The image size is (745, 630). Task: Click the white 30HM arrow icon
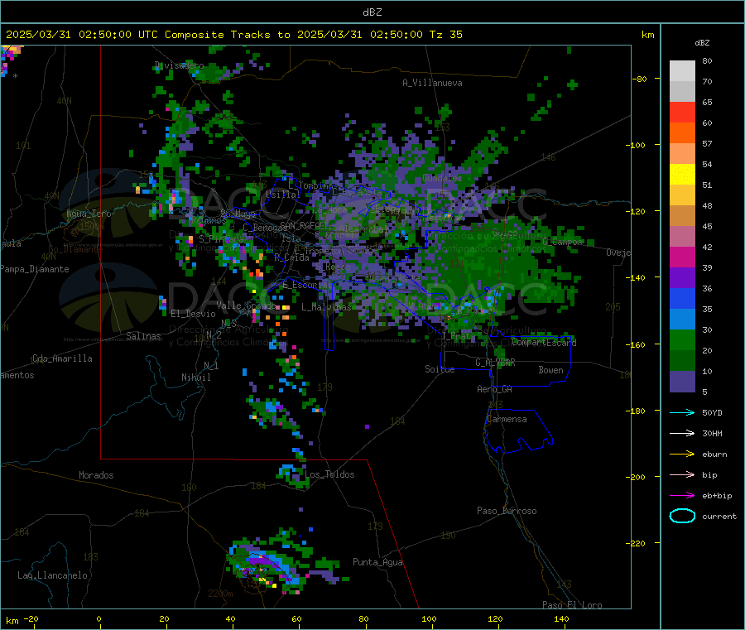click(x=682, y=433)
